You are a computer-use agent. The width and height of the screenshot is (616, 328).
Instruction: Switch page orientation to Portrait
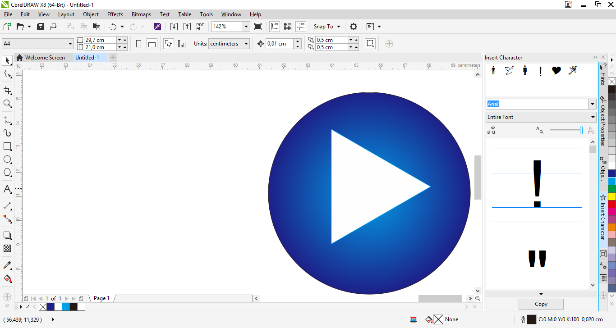[139, 44]
